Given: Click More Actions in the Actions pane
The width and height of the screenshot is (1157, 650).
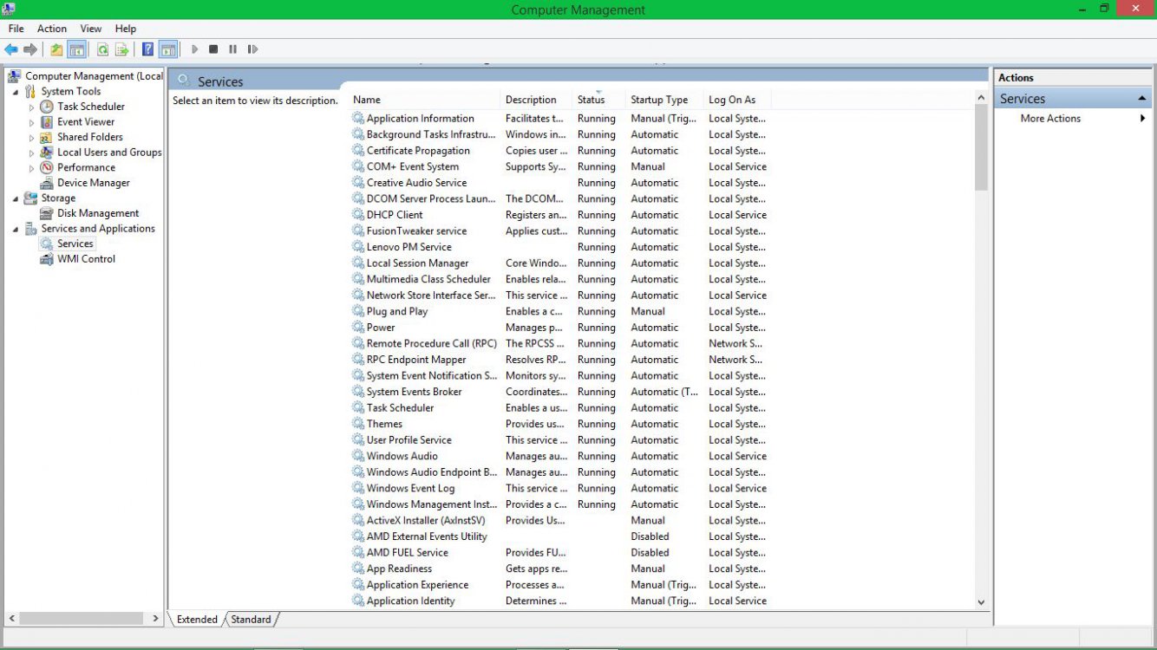Looking at the screenshot, I should pos(1050,119).
